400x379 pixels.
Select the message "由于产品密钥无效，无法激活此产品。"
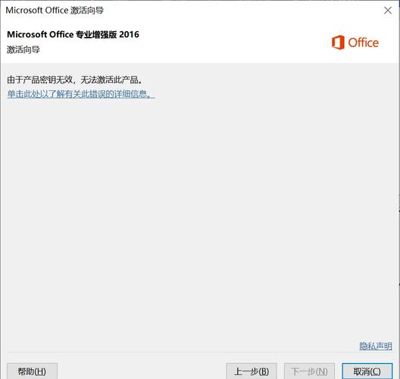coord(74,80)
